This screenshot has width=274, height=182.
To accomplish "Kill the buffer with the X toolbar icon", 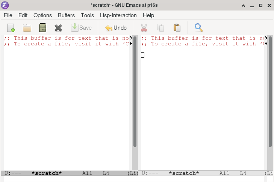I will [x=58, y=28].
